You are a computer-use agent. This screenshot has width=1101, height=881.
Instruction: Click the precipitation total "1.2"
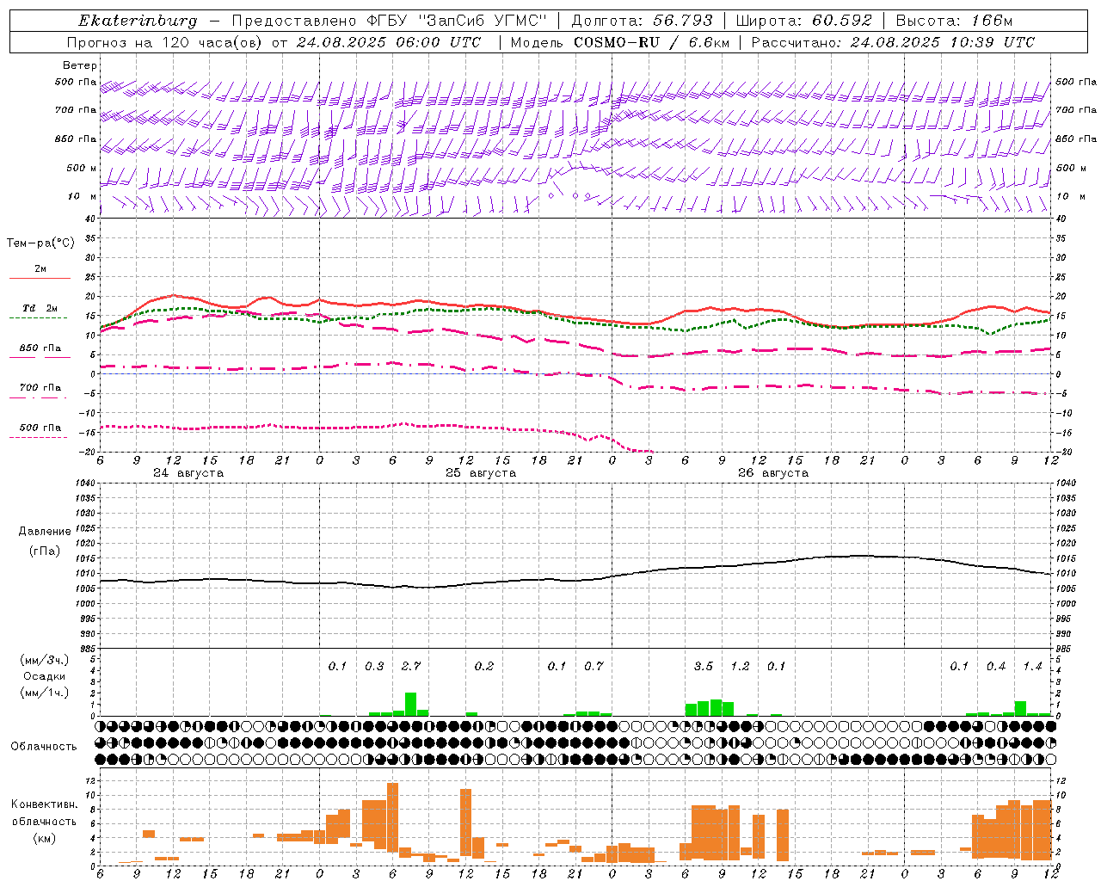pyautogui.click(x=740, y=666)
